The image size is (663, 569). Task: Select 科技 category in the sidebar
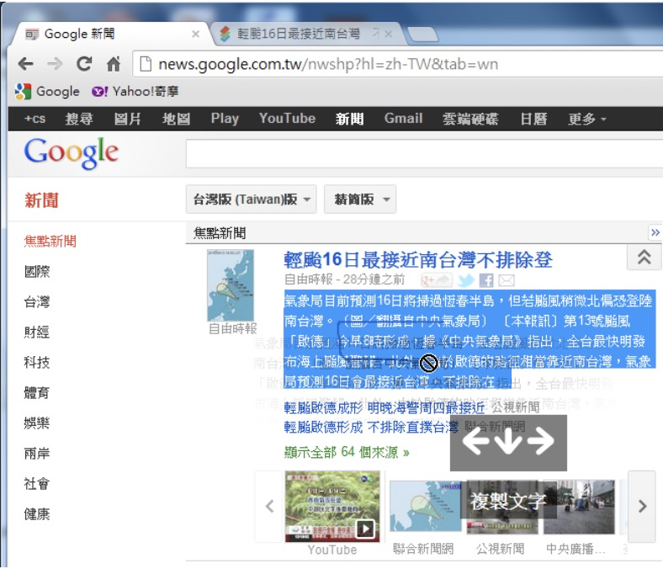pyautogui.click(x=37, y=363)
